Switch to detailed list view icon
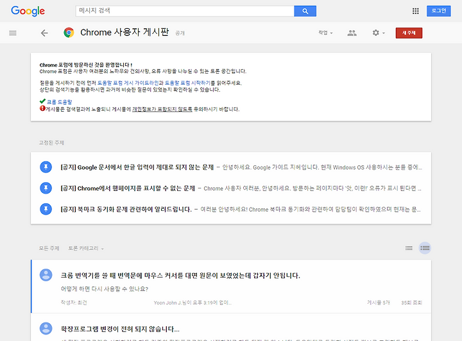The height and width of the screenshot is (341, 462). 425,248
